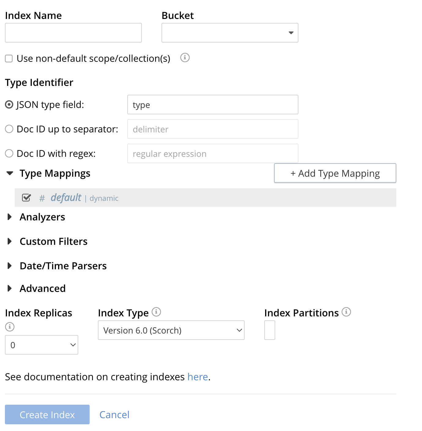This screenshot has width=422, height=431.
Task: Open the Index Replicas dropdown
Action: (42, 345)
